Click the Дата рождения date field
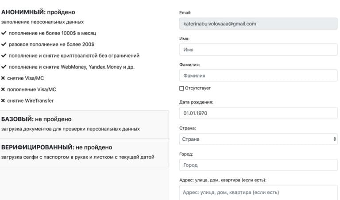The width and height of the screenshot is (340, 200). [258, 113]
